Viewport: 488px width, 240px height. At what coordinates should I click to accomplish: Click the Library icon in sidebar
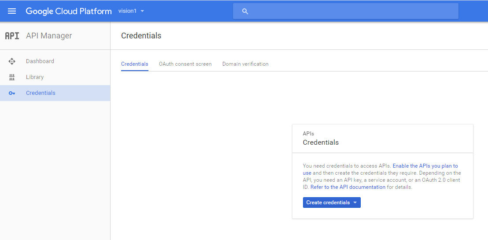tap(12, 77)
